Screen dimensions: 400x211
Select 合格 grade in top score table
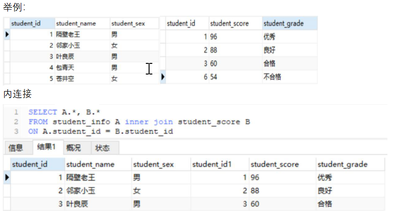[x=269, y=63]
